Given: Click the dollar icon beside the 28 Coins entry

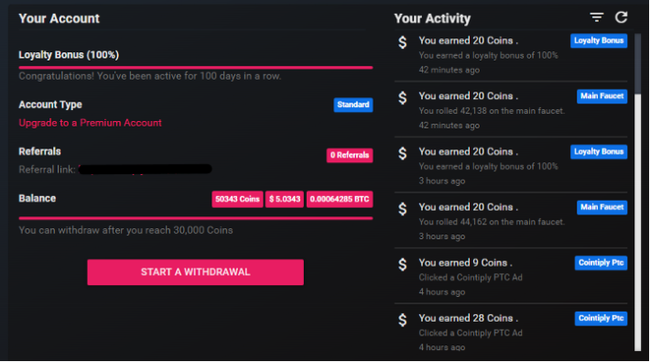Looking at the screenshot, I should pyautogui.click(x=403, y=320).
